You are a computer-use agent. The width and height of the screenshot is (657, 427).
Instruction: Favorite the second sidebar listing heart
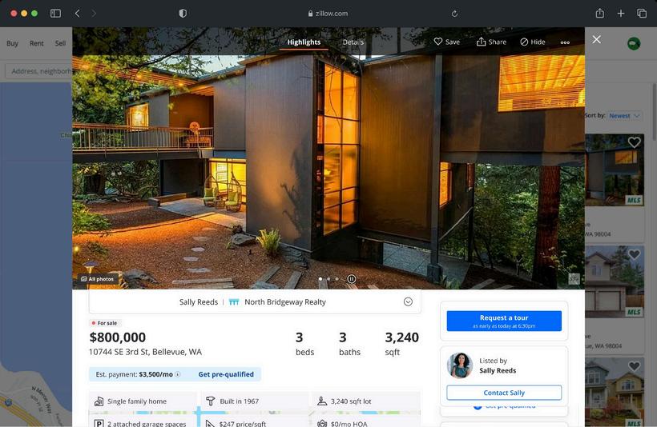click(634, 254)
